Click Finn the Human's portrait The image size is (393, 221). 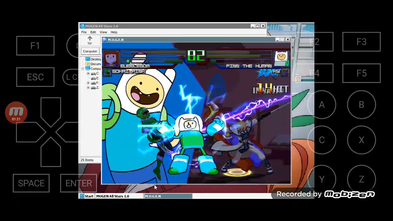point(282,59)
